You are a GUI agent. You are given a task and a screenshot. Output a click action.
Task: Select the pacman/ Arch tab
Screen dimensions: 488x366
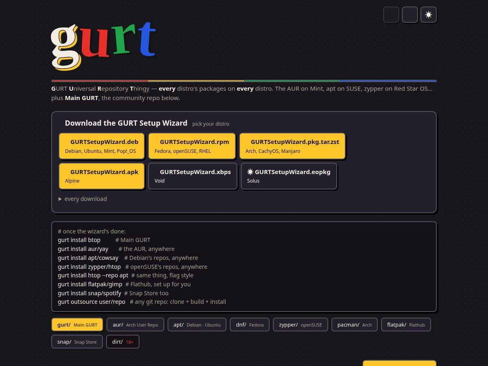(x=355, y=325)
